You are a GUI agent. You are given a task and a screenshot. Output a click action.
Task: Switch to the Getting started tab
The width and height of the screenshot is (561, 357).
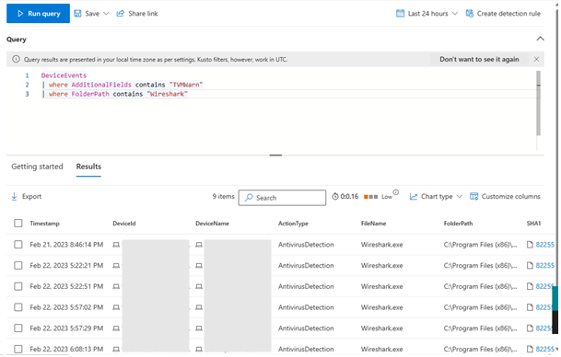[x=37, y=167]
